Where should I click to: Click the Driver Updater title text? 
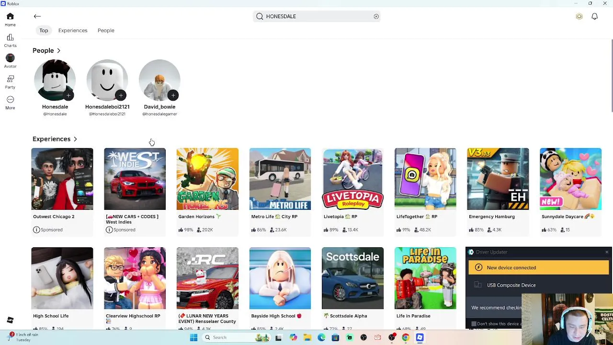(x=491, y=252)
